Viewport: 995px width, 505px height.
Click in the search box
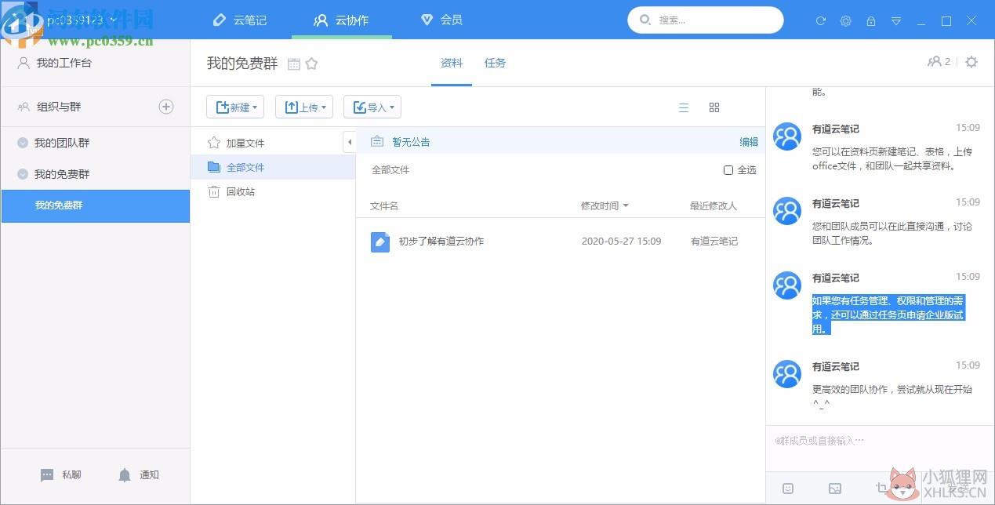pos(706,20)
